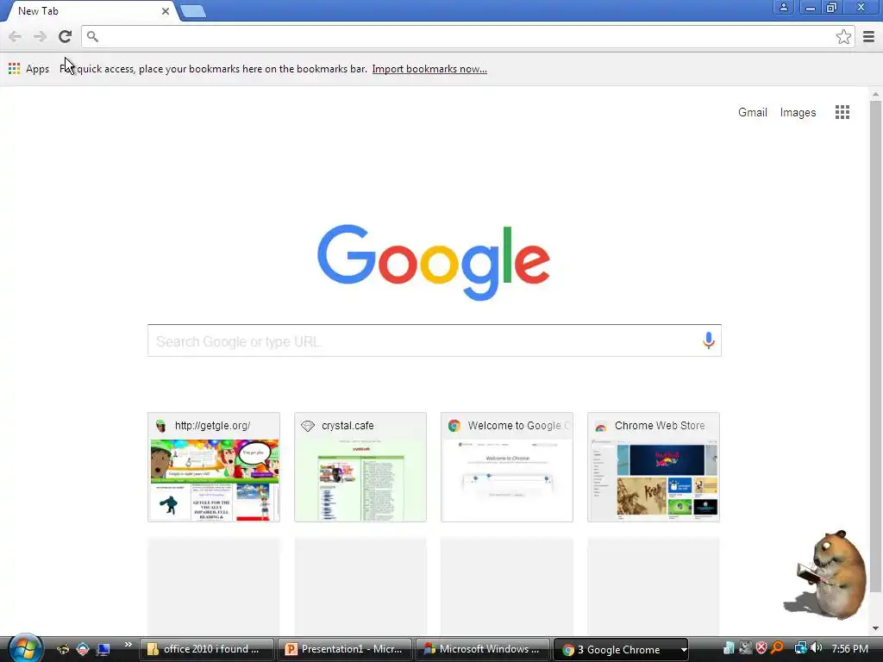Open the crystal.cafe thumbnail tile
This screenshot has width=883, height=662.
pos(360,467)
